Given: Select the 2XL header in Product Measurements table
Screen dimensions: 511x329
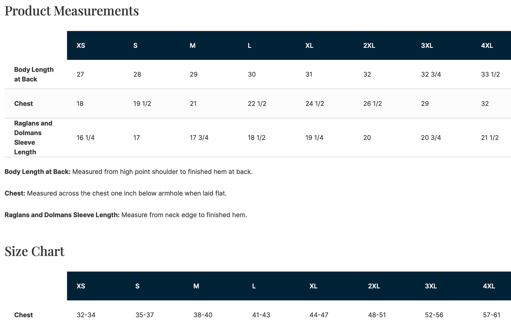Looking at the screenshot, I should tap(369, 46).
